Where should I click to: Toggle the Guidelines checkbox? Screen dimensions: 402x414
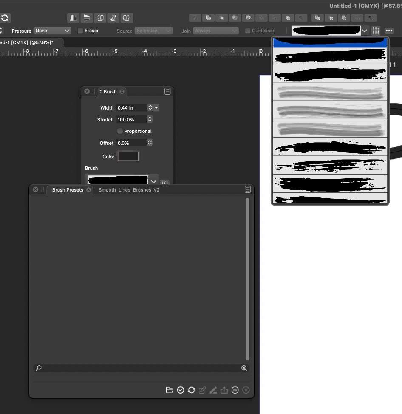(248, 31)
